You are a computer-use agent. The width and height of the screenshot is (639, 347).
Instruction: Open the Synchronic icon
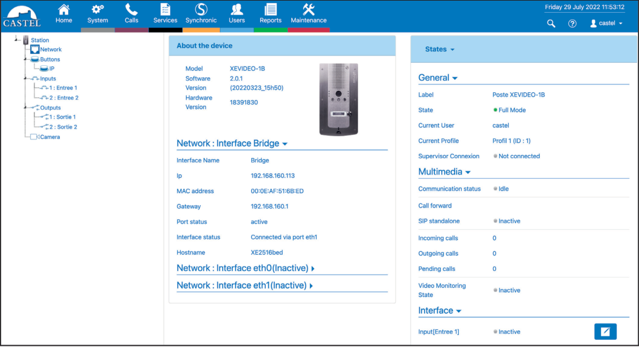tap(201, 10)
